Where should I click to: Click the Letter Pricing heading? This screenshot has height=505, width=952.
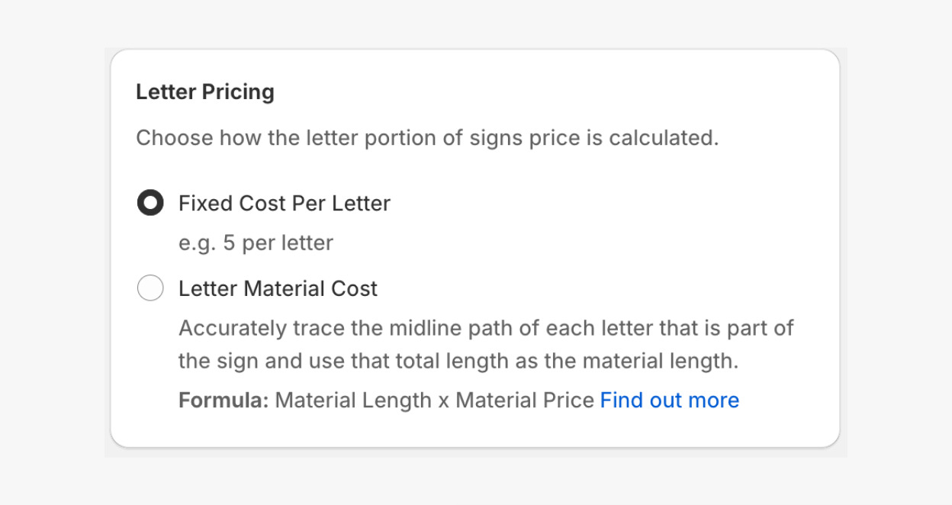tap(204, 92)
